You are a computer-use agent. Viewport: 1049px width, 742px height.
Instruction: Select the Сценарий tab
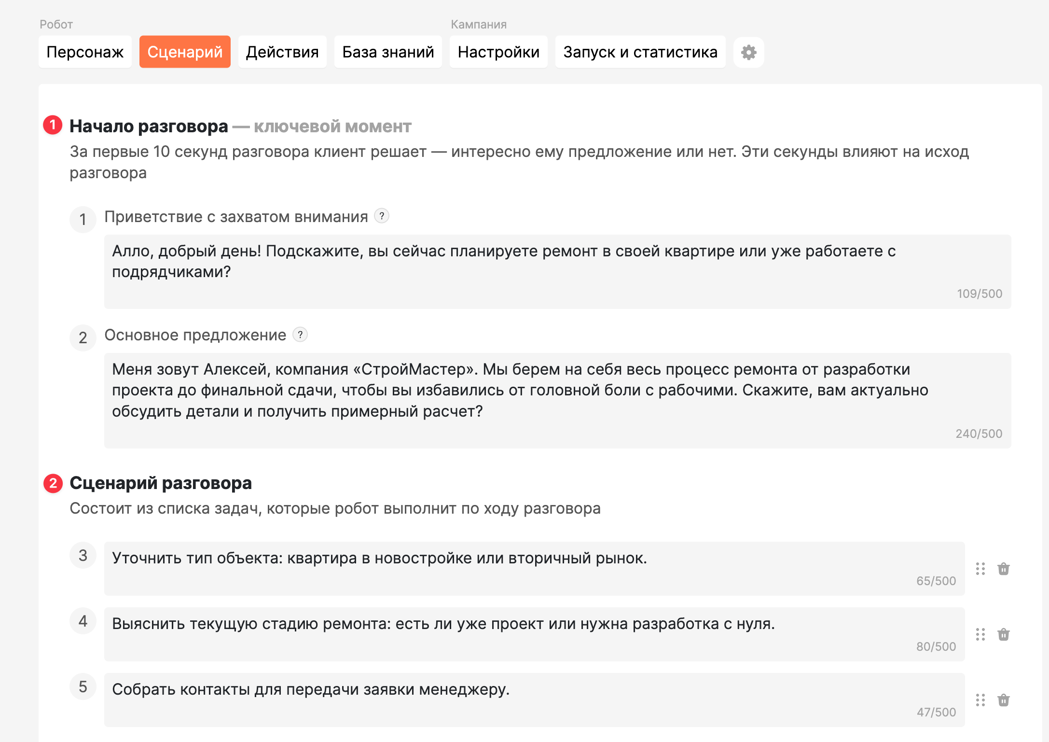(185, 52)
